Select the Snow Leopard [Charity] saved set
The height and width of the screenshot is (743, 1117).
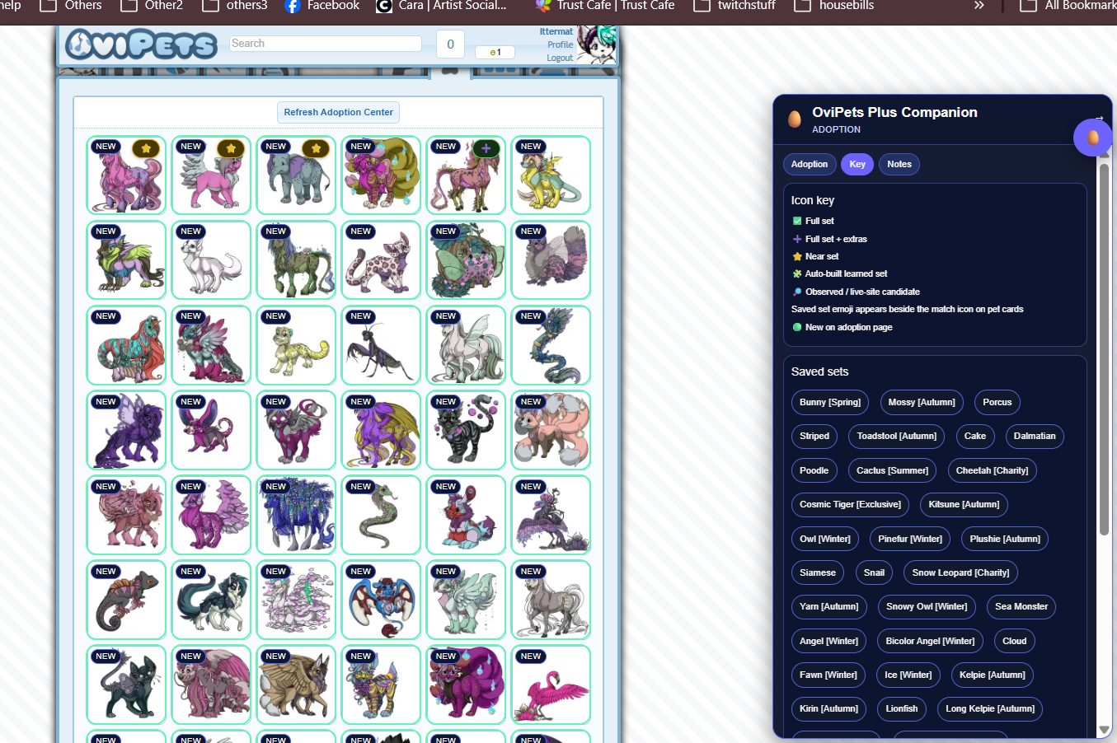pyautogui.click(x=960, y=572)
